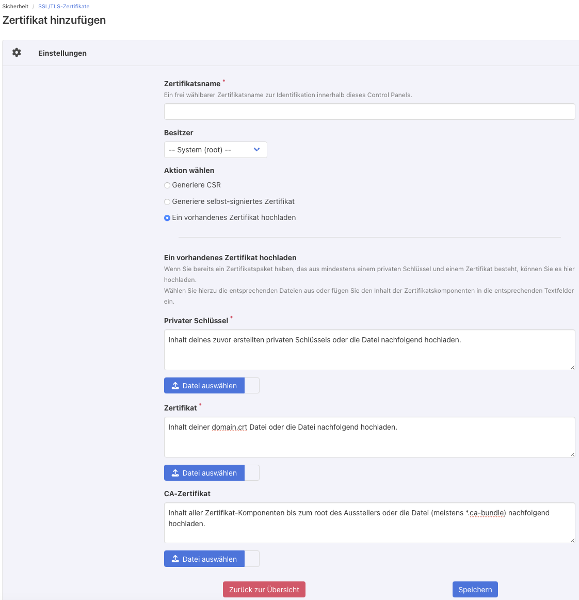The height and width of the screenshot is (600, 579).
Task: Choose Generiere selbst-signiertes Zertifikat radio
Action: [167, 202]
